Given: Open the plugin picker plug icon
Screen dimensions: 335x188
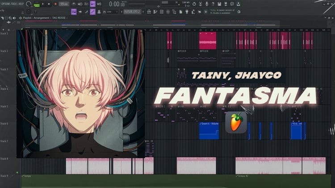Looking at the screenshot, I should tap(187, 12).
